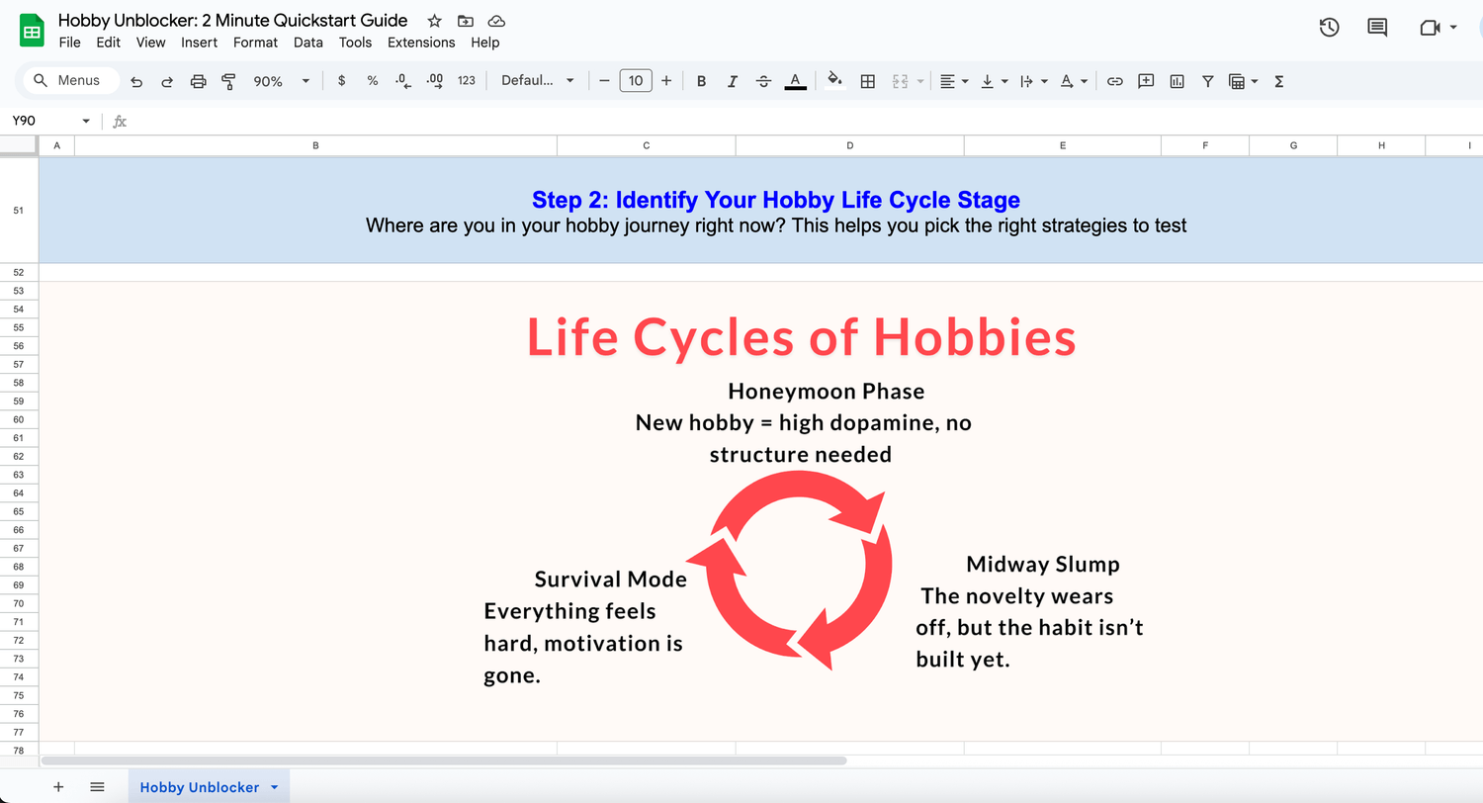Viewport: 1483px width, 803px height.
Task: Open the fill color bucket
Action: click(835, 81)
